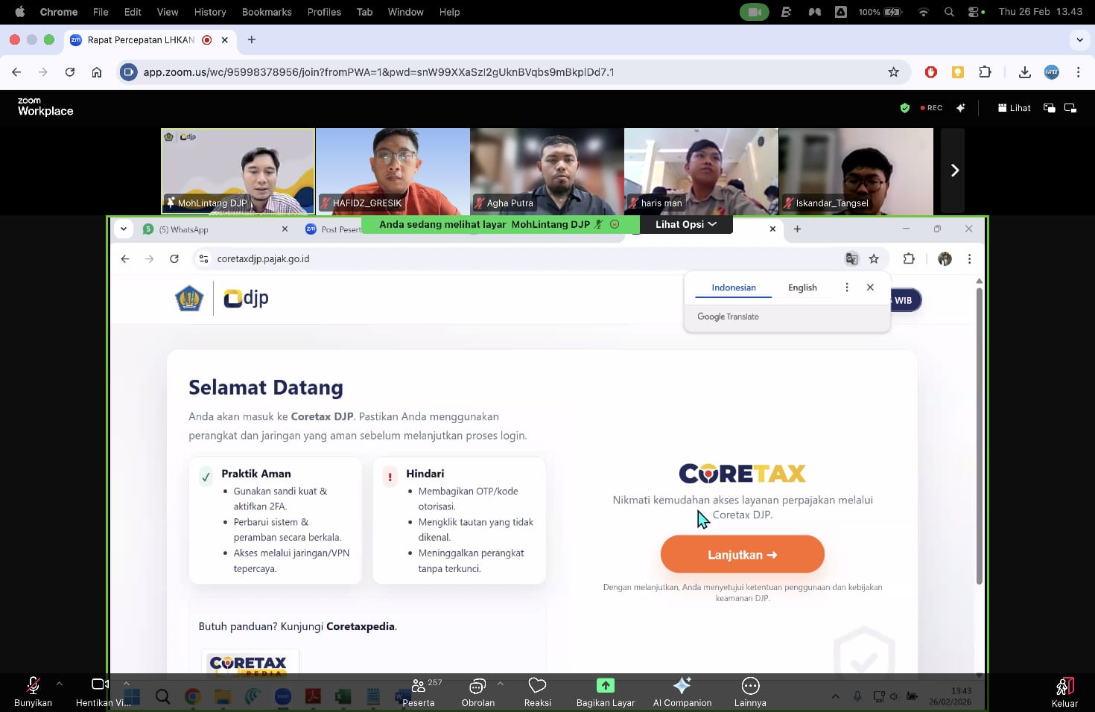Unmute microphone with Bunyikan button
Screen dimensions: 1095x712
(x=33, y=691)
